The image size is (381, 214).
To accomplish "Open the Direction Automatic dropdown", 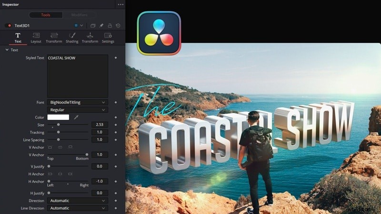I will pos(78,201).
